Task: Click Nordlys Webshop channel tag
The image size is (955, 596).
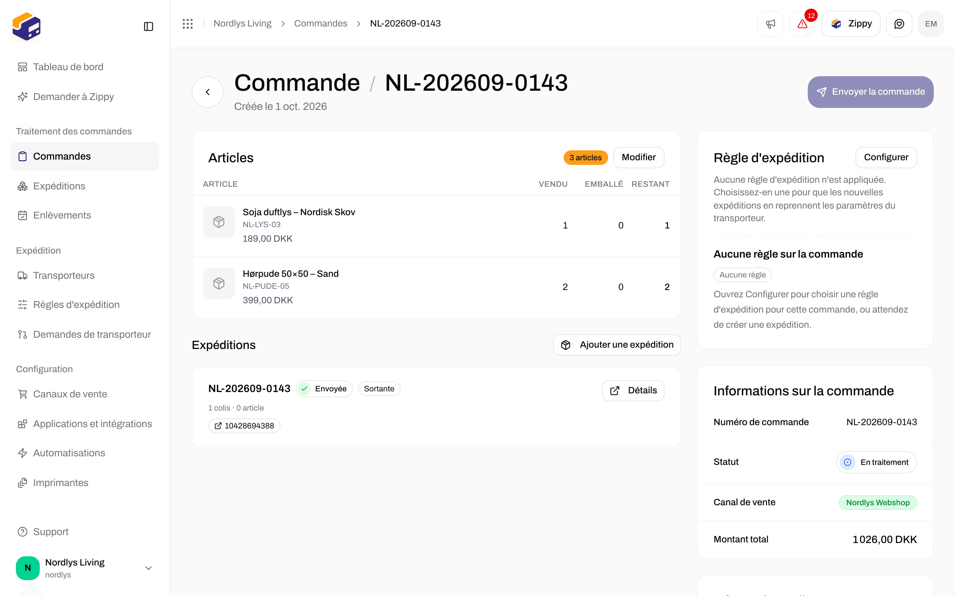Action: (x=878, y=503)
